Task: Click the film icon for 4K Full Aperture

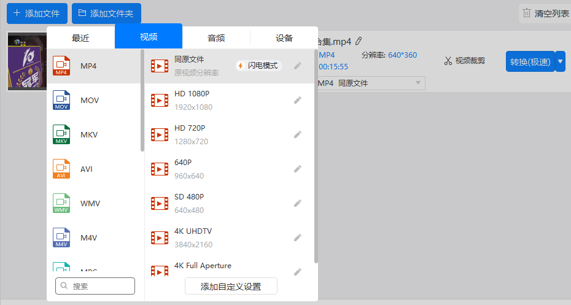Action: click(x=160, y=271)
